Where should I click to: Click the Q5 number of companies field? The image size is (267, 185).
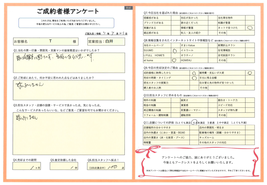click(64, 166)
